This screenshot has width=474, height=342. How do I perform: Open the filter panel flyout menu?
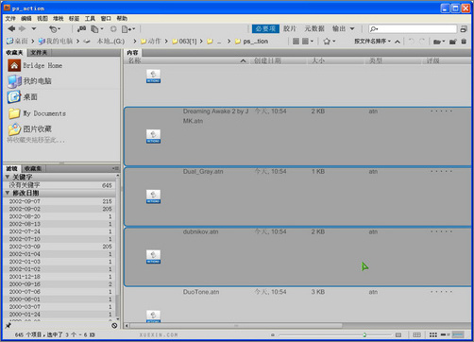115,168
